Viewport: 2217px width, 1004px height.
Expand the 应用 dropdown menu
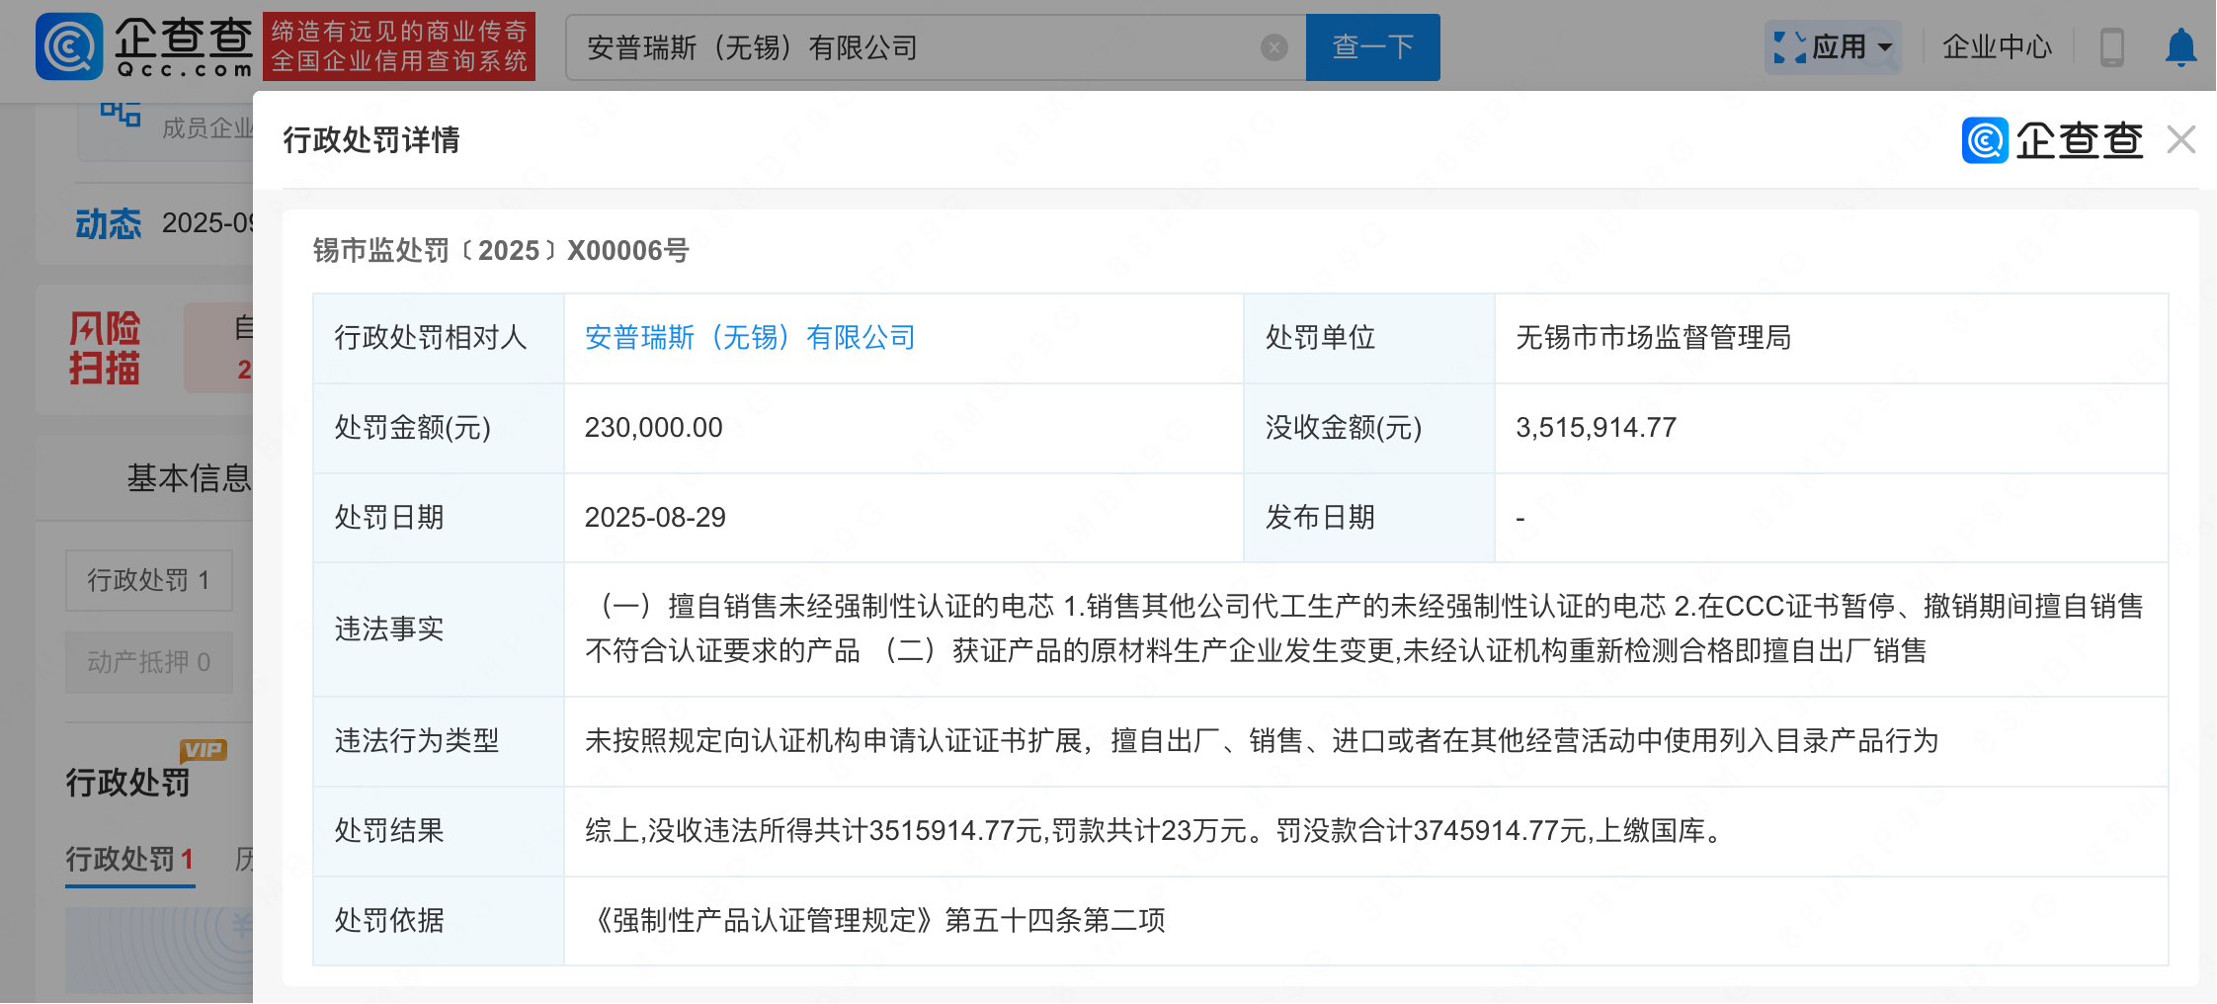(1885, 47)
